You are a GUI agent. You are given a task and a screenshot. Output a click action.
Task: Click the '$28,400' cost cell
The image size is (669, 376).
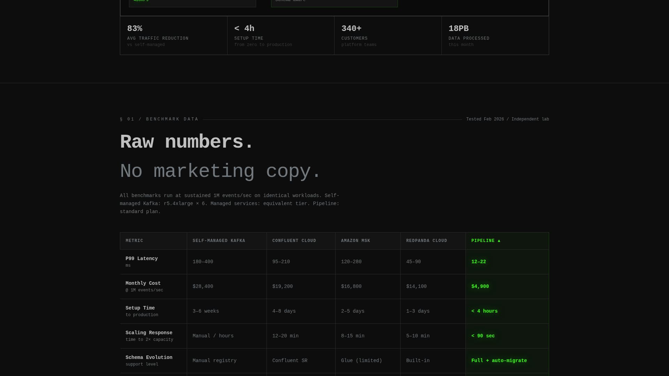pos(227,287)
